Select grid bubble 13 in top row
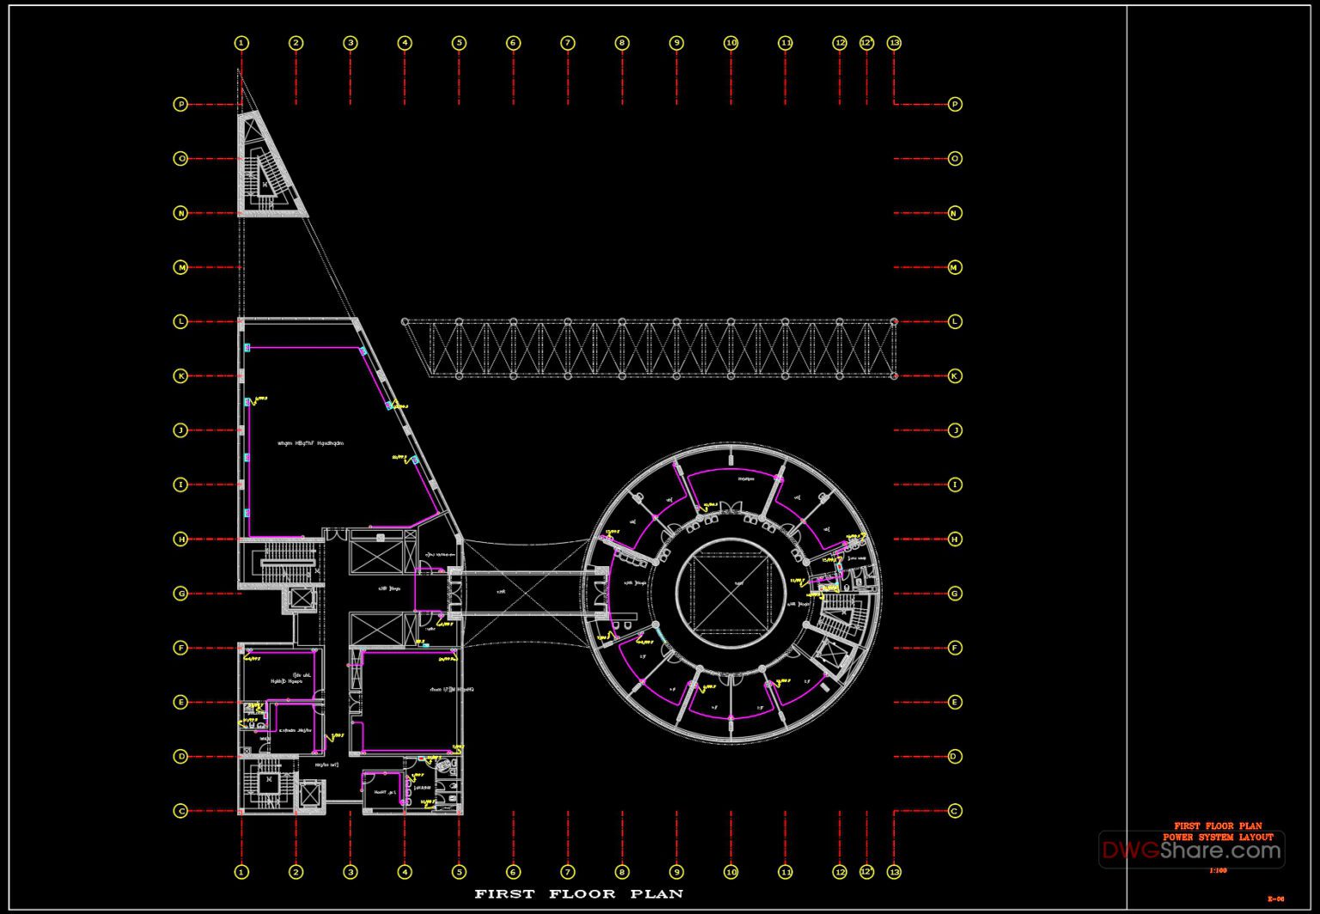Screen dimensions: 1320x914 pyautogui.click(x=894, y=40)
